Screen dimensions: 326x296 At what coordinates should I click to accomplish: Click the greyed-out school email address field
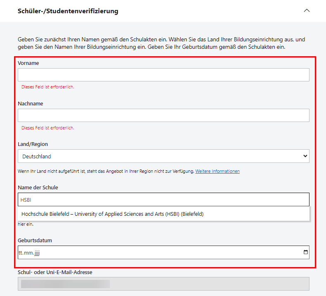click(x=163, y=284)
